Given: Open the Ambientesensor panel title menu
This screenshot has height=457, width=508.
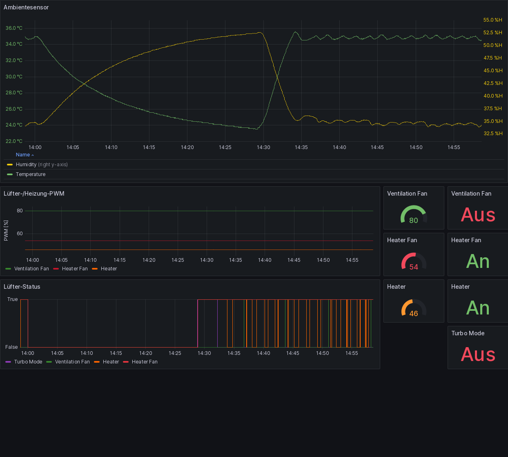Looking at the screenshot, I should coord(26,7).
